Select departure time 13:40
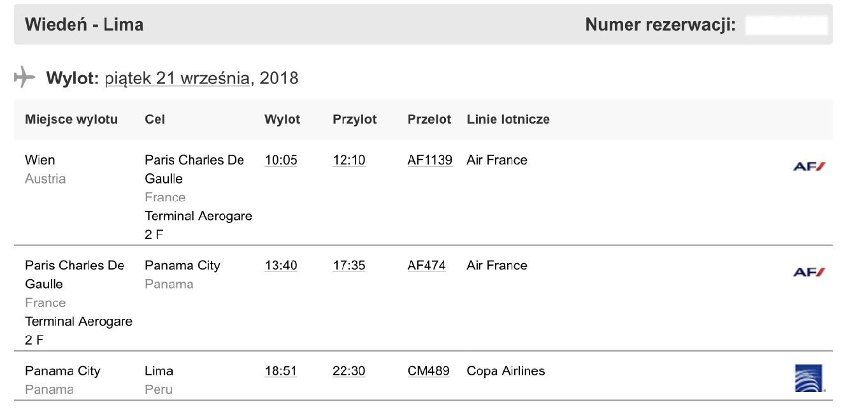The width and height of the screenshot is (841, 418). [x=281, y=265]
